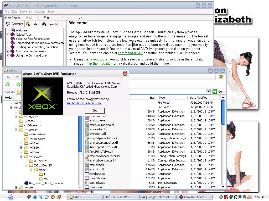Select the amclayoutengine.dll file icon
The width and height of the screenshot is (269, 201).
pos(87,125)
